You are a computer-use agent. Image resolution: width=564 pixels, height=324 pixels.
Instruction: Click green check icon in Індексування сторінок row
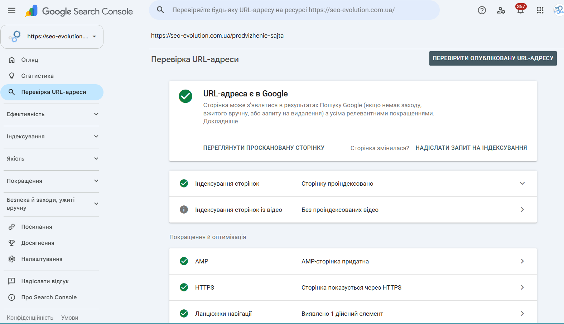[x=184, y=184]
